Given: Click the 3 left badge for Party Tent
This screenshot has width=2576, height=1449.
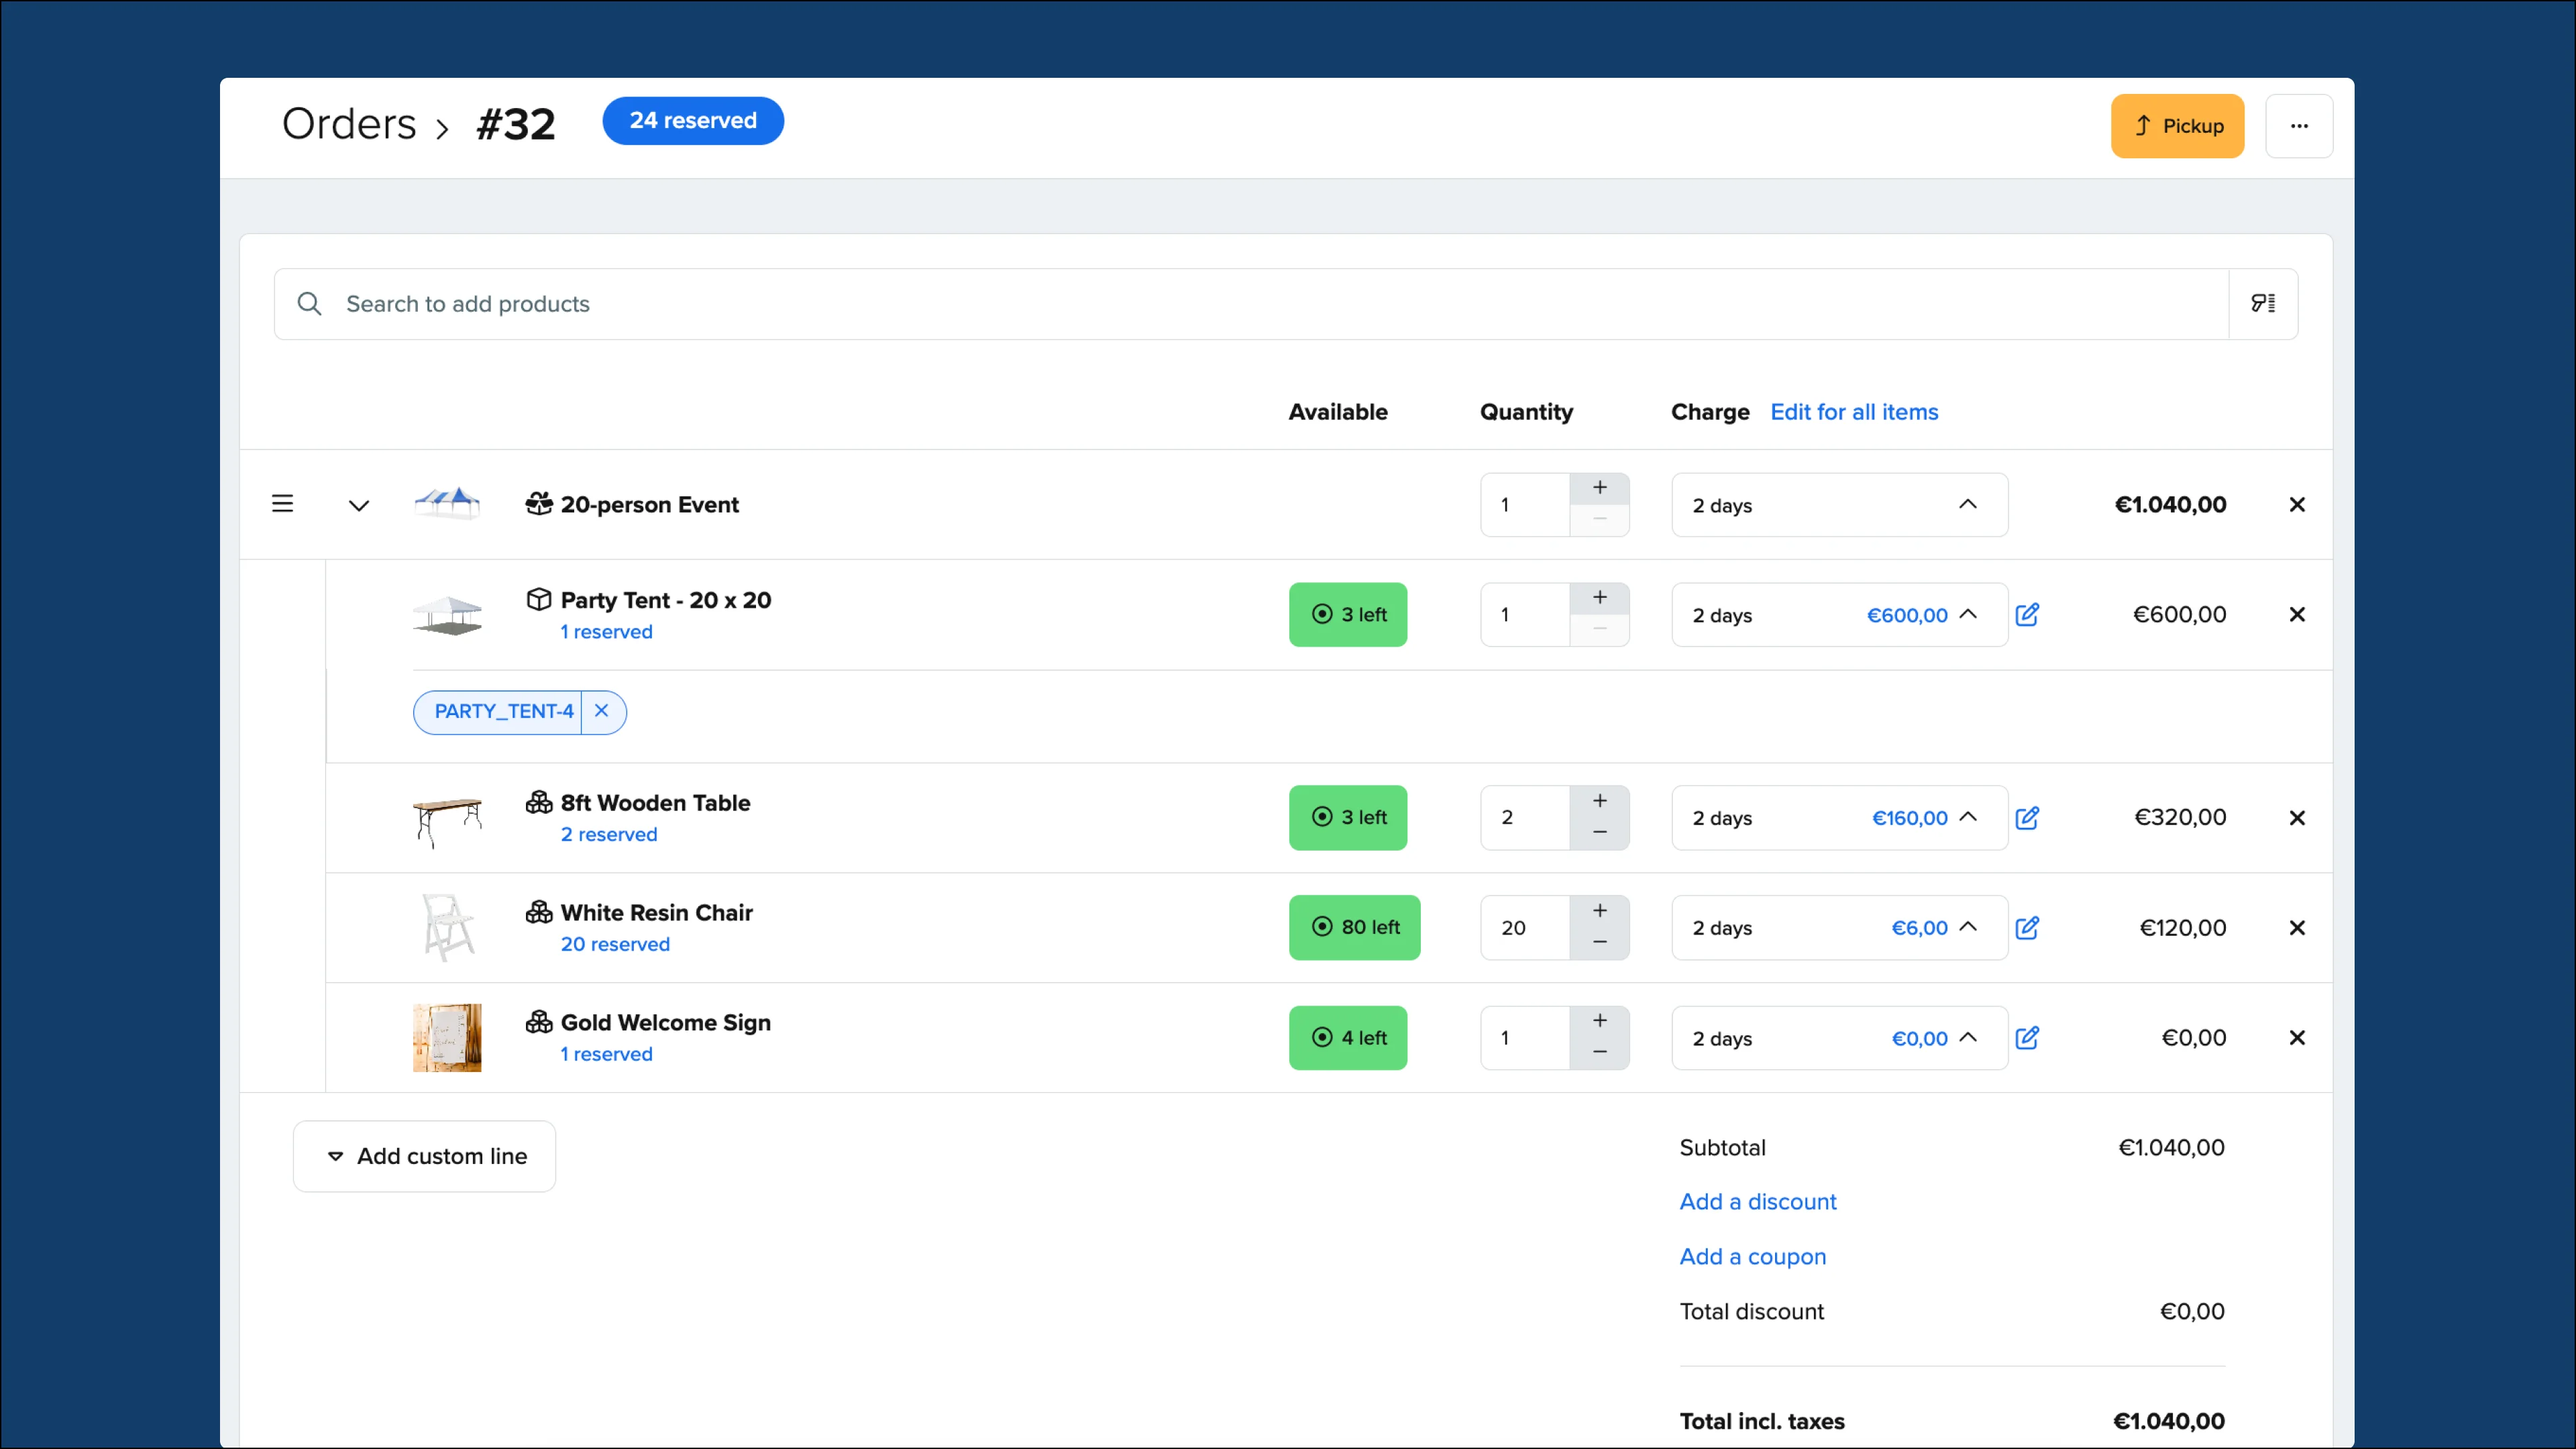Looking at the screenshot, I should point(1348,614).
